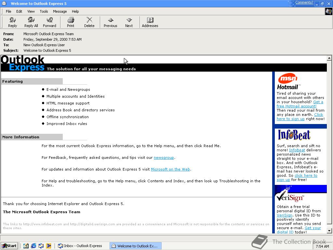Click the Comments? link in title bar

pos(304,3)
